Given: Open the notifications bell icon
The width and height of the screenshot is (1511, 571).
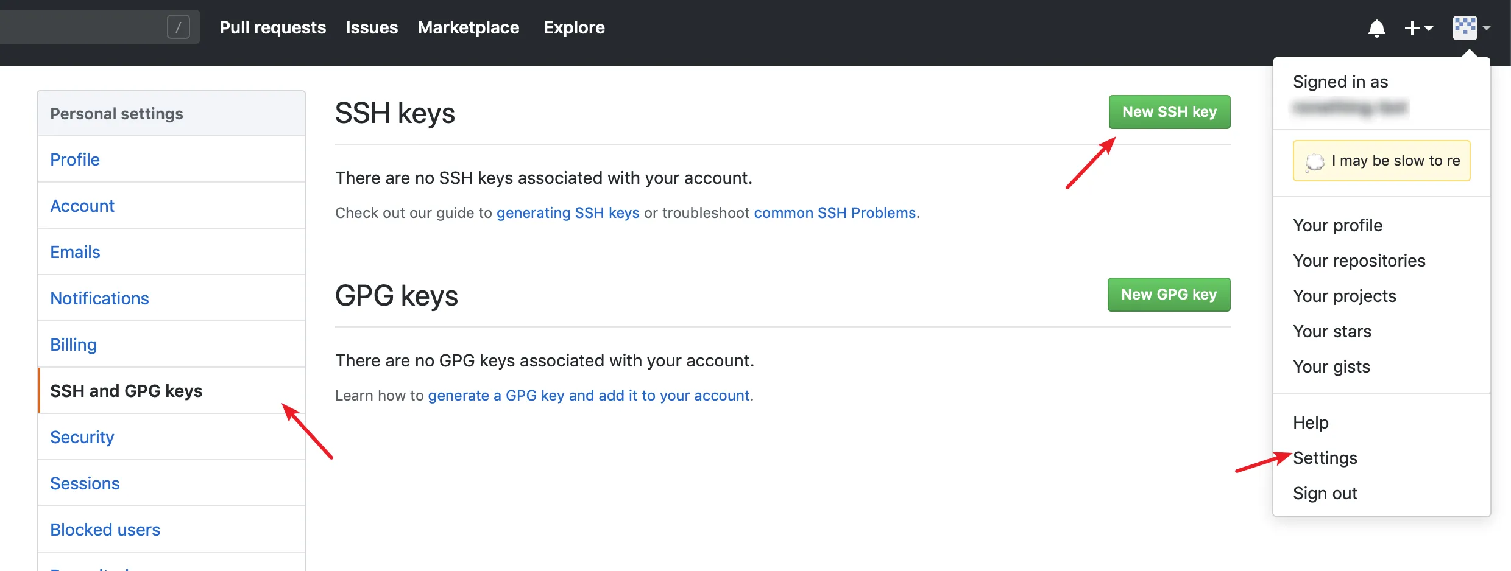Looking at the screenshot, I should [x=1376, y=28].
